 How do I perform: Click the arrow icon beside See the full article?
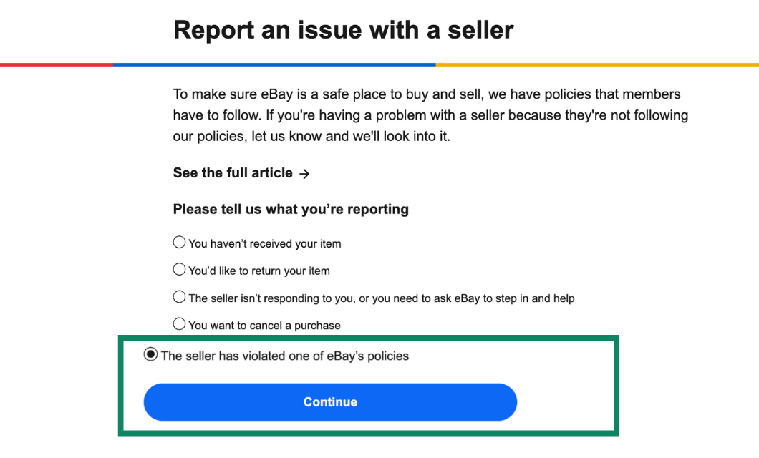(x=305, y=172)
